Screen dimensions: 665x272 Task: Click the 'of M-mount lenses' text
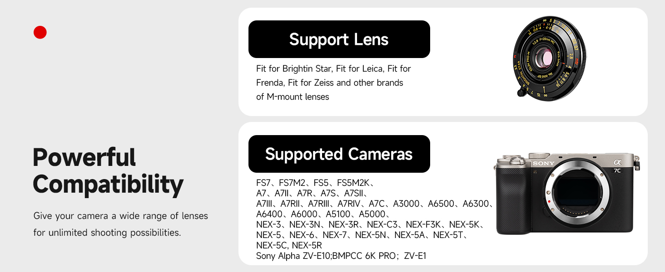(x=293, y=97)
